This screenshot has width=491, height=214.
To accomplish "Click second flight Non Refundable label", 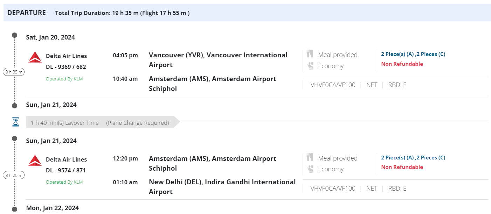I will coord(402,167).
